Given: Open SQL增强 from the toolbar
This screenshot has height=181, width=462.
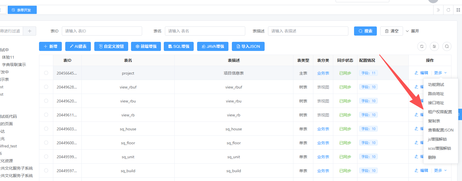Looking at the screenshot, I should 179,46.
